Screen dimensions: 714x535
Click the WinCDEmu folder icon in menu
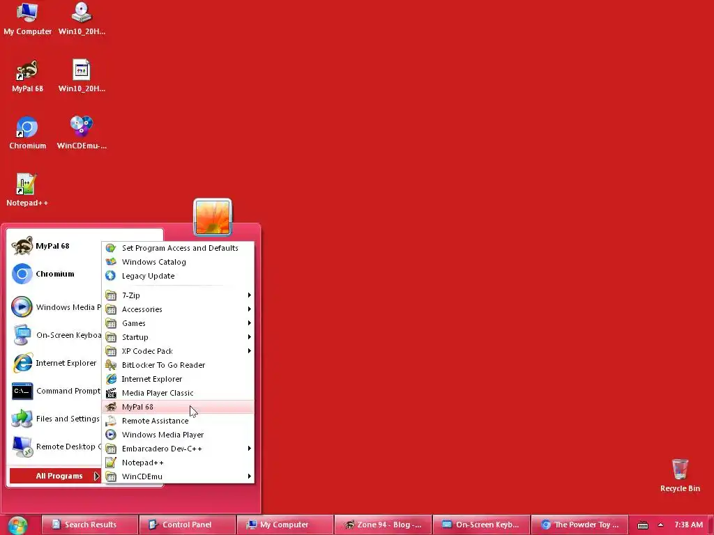pyautogui.click(x=111, y=476)
